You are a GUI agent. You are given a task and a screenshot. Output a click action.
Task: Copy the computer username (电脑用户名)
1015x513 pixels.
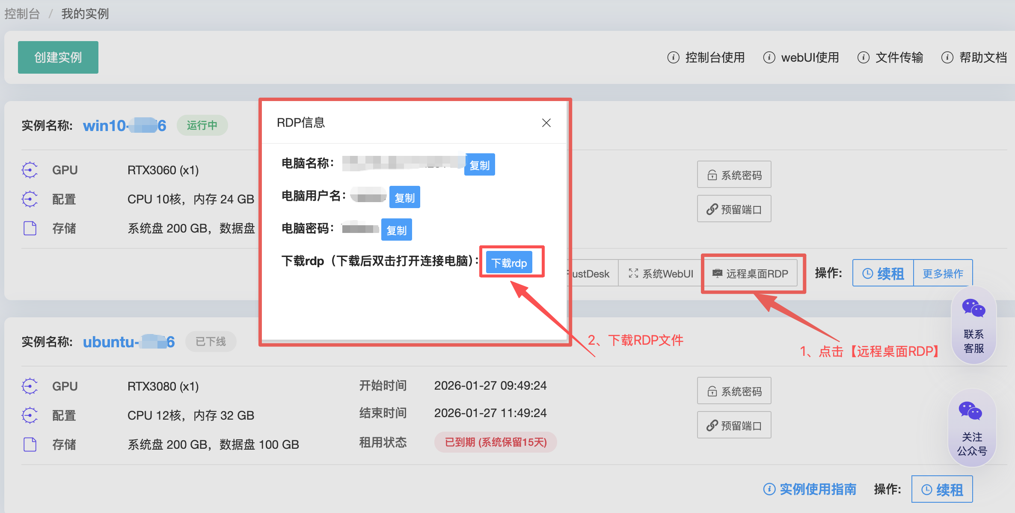pos(404,197)
